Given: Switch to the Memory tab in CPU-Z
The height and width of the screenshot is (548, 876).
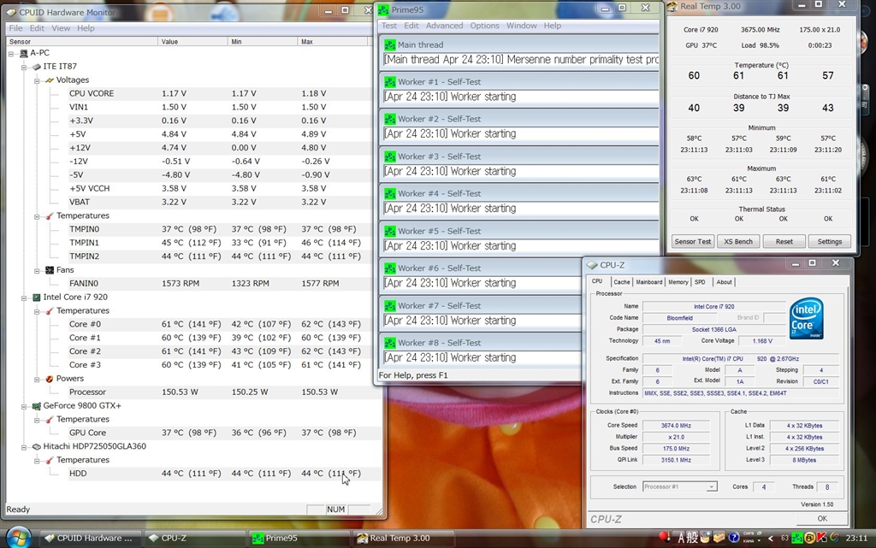Looking at the screenshot, I should point(678,282).
